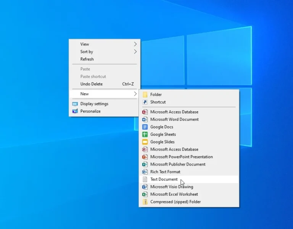Choose Refresh from the context menu
The image size is (293, 229).
pyautogui.click(x=105, y=59)
